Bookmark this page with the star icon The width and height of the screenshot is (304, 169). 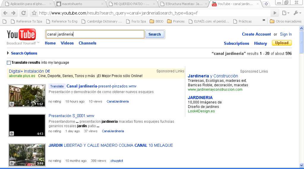point(34,13)
